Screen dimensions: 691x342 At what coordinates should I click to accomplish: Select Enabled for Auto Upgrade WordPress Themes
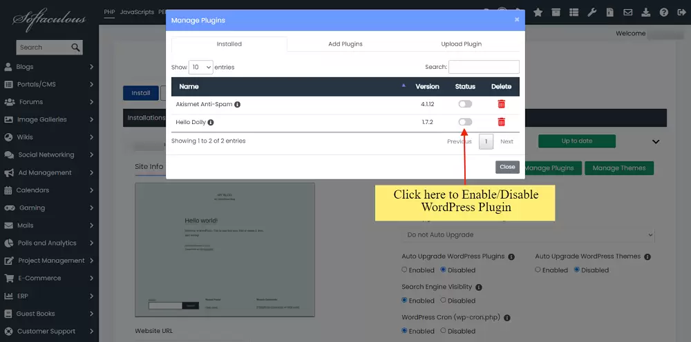(538, 270)
